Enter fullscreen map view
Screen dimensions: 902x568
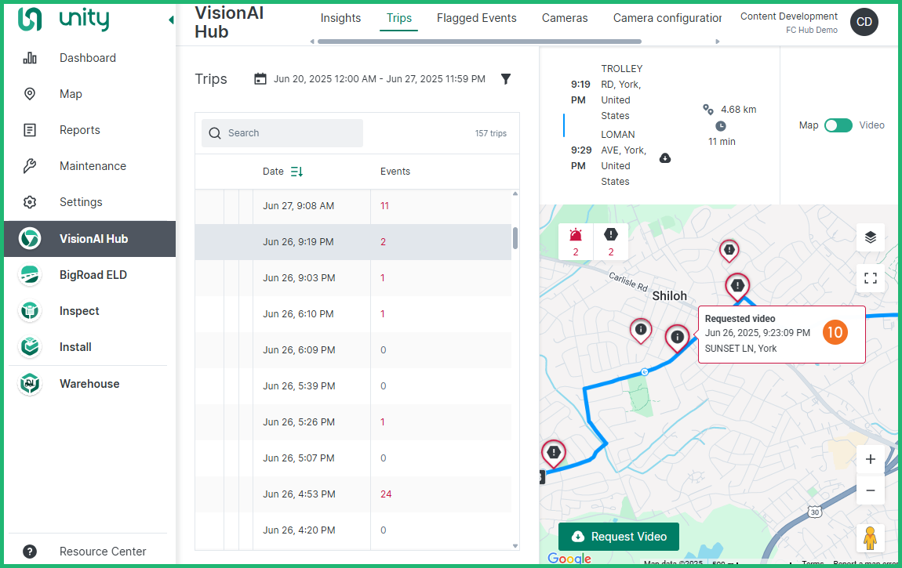(870, 278)
